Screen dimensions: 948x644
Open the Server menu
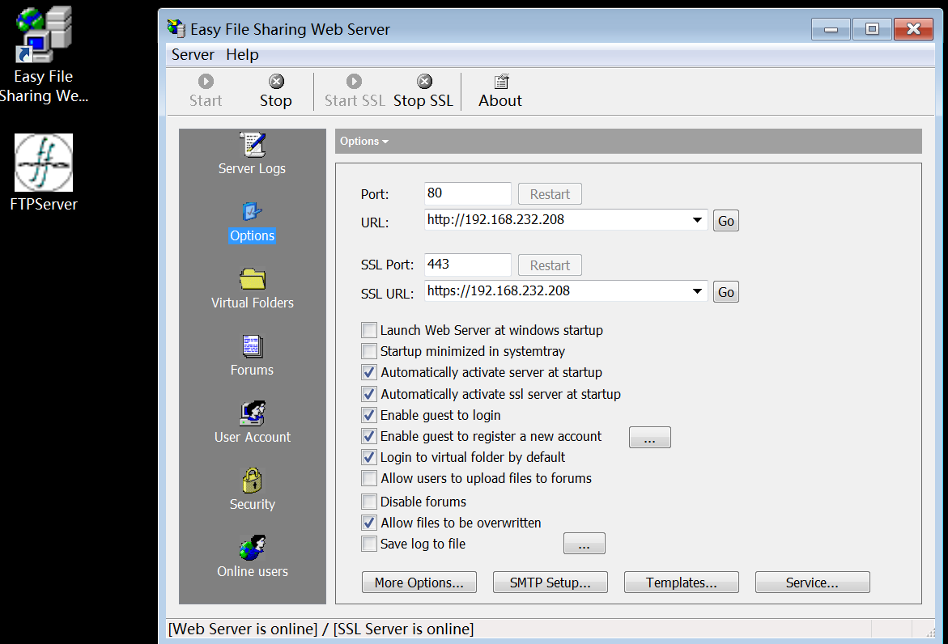193,54
